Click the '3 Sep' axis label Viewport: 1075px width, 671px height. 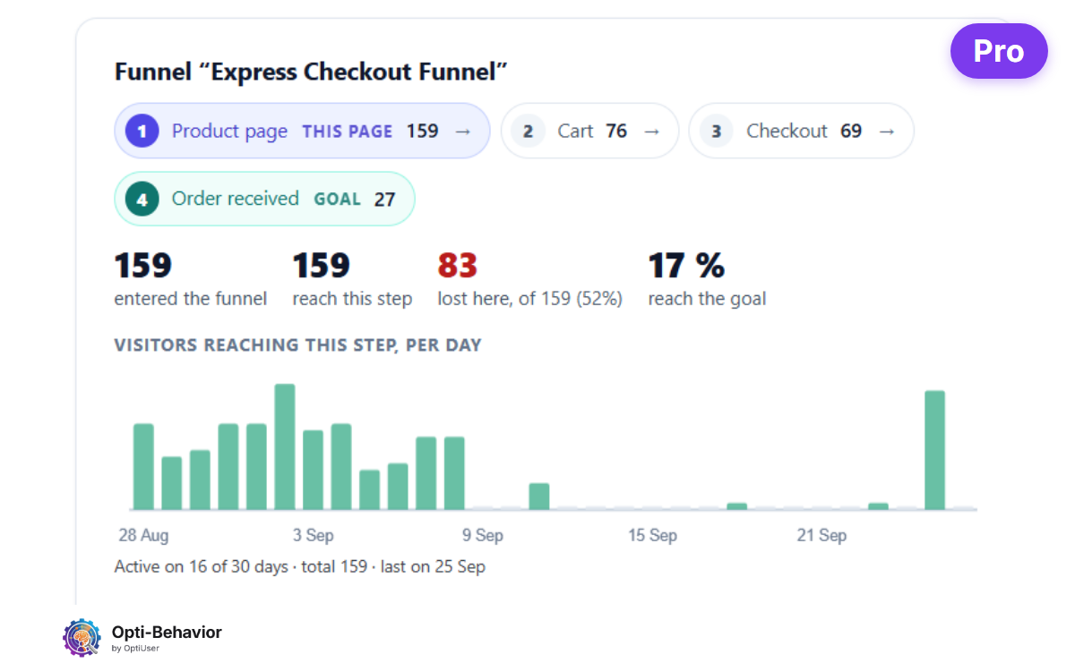pyautogui.click(x=313, y=536)
